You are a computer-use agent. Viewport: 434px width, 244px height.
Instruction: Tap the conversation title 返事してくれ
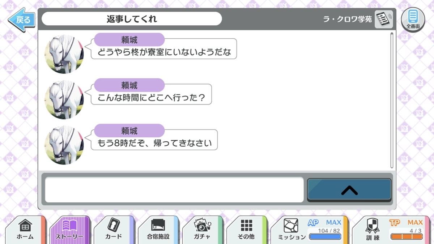(x=132, y=19)
